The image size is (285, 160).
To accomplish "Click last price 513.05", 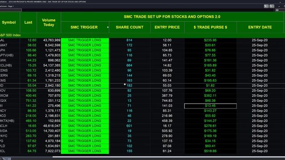I will coord(31,131).
